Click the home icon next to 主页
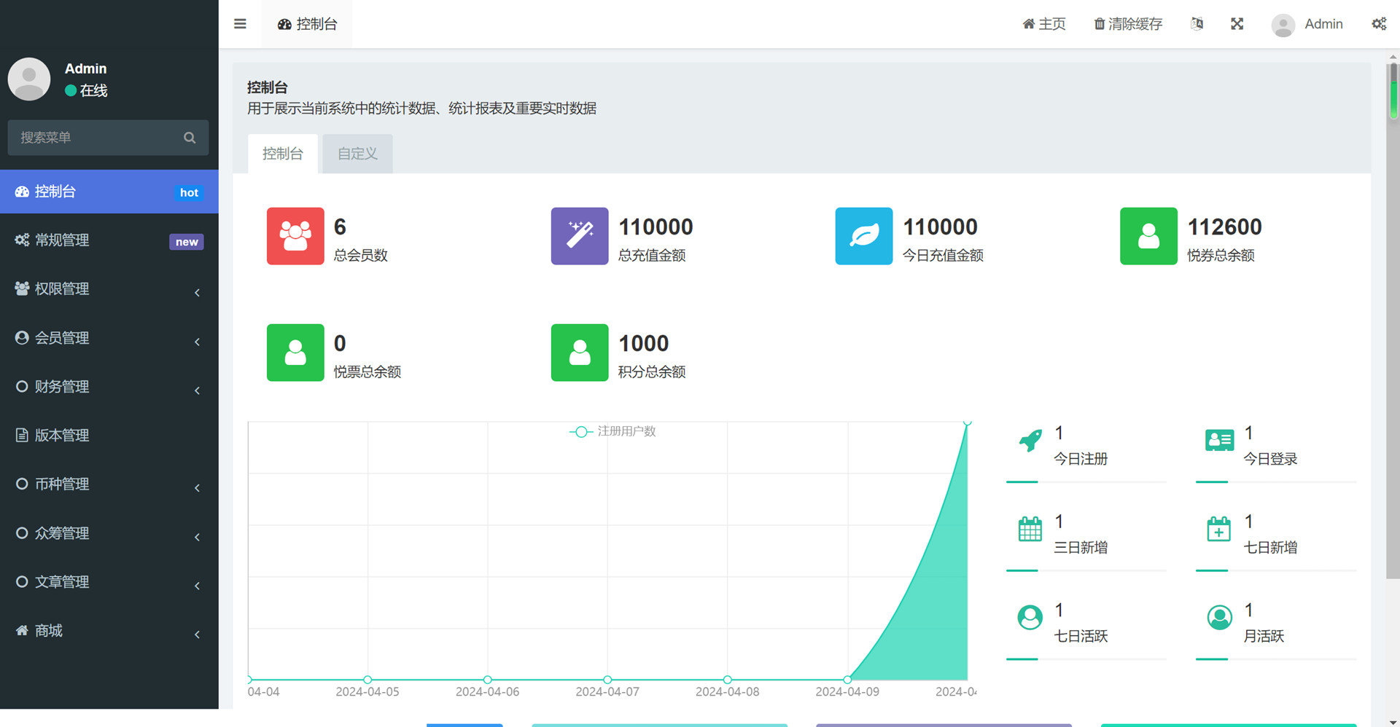The height and width of the screenshot is (727, 1400). click(1029, 24)
